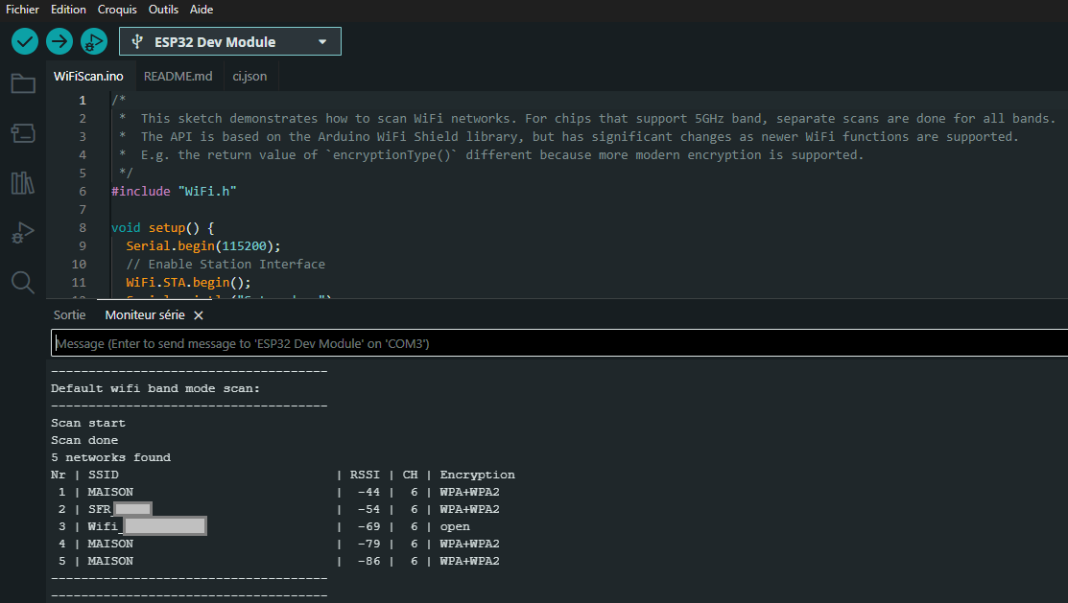Screen dimensions: 1068x603
Task: Close the Moniteur série tab
Action: point(199,315)
